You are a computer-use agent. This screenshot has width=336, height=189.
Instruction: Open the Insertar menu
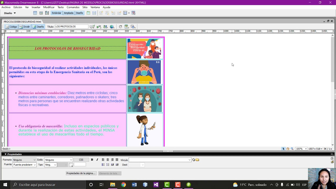(36, 7)
